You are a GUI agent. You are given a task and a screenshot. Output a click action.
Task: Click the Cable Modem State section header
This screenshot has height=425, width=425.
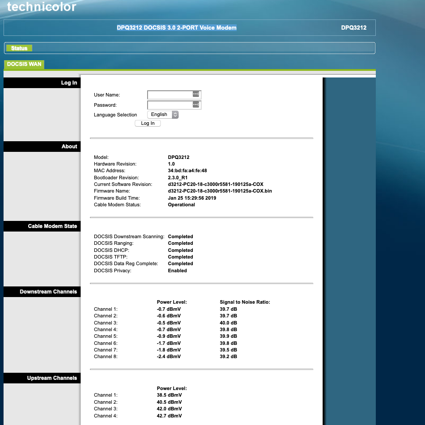click(42, 226)
